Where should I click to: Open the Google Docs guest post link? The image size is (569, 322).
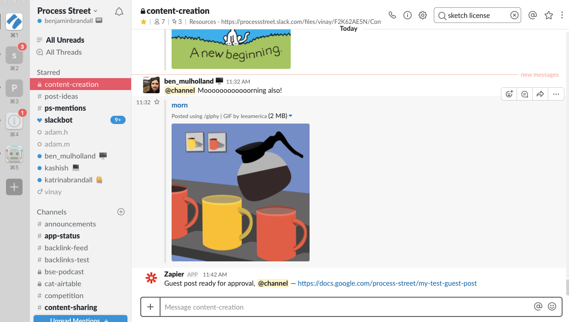(x=387, y=283)
